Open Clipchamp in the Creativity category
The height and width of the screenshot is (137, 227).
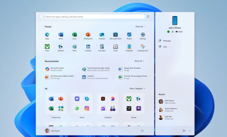[x=103, y=108]
